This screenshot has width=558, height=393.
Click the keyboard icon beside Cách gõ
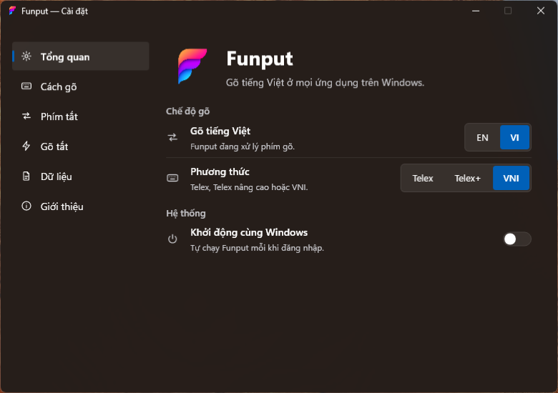(26, 86)
